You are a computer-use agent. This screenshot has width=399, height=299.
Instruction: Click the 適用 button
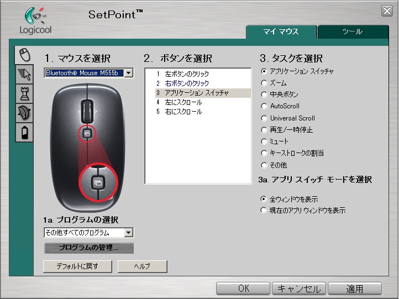[x=355, y=288]
